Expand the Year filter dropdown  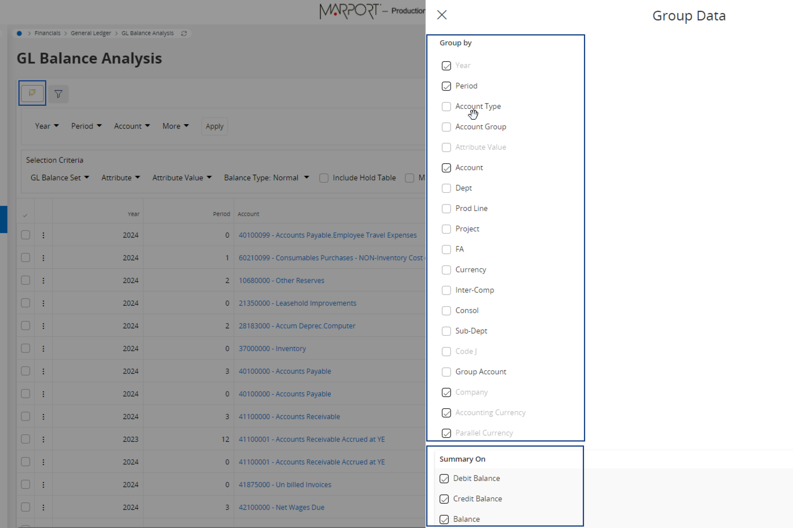click(47, 126)
